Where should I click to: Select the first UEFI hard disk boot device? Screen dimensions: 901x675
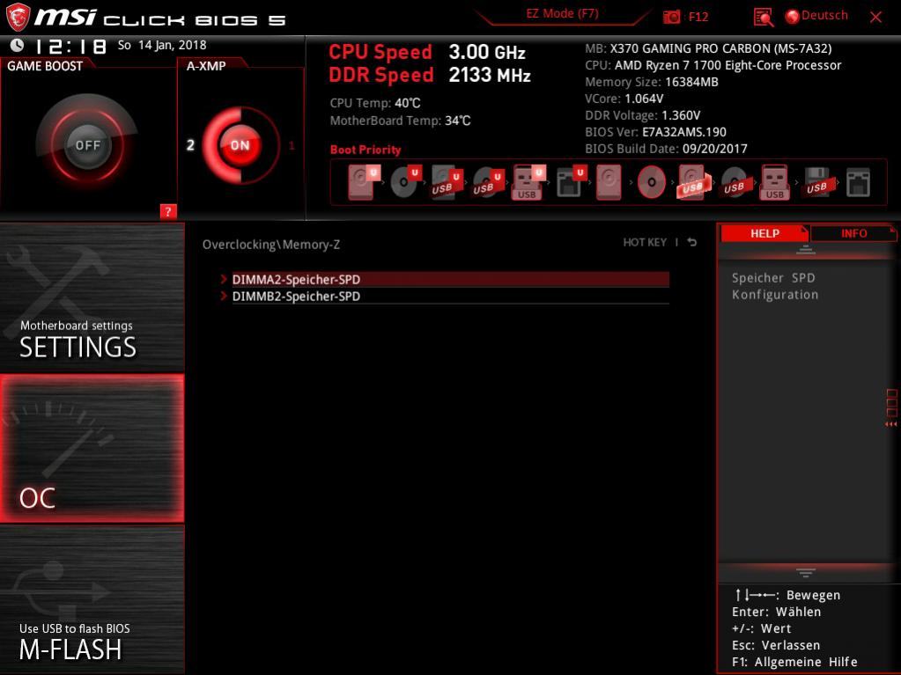364,182
